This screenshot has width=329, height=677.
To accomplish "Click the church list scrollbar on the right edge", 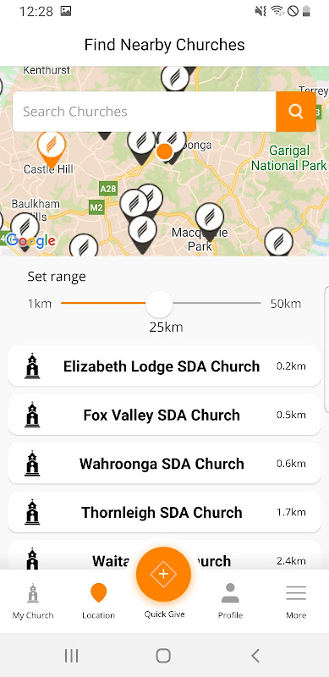I will 326,350.
